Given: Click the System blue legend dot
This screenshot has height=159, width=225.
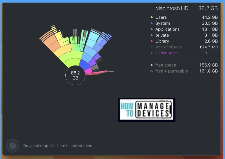Looking at the screenshot, I should point(152,23).
